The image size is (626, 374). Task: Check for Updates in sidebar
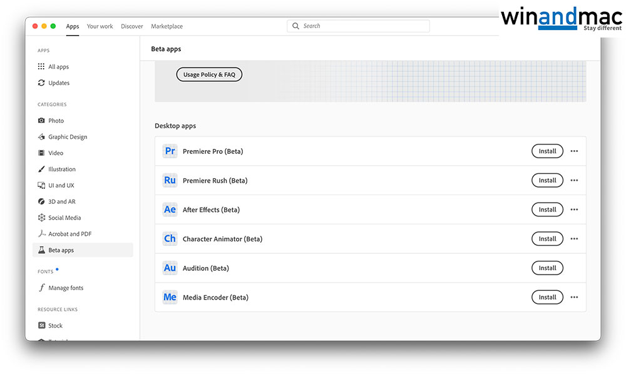click(x=59, y=83)
